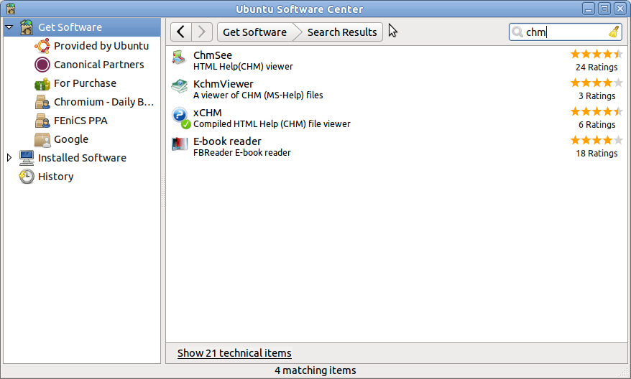Click the Google source package icon
Viewport: 631px width, 379px height.
[x=42, y=139]
